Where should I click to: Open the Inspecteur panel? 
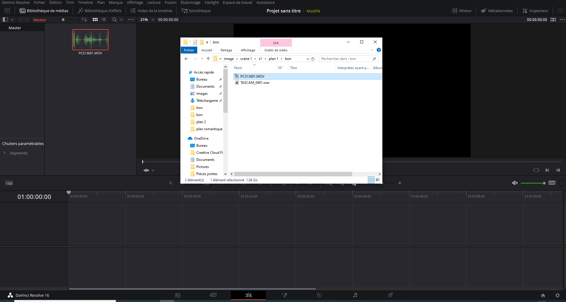(535, 11)
